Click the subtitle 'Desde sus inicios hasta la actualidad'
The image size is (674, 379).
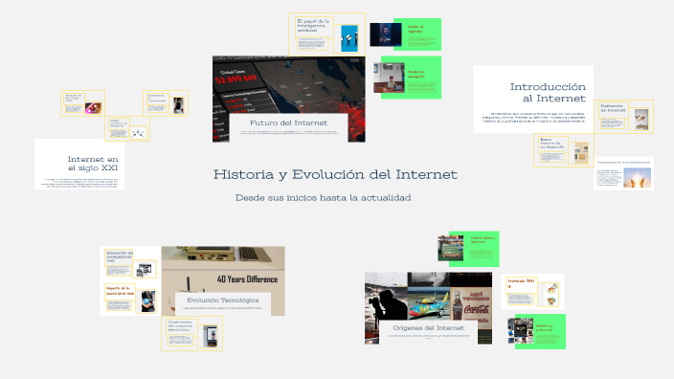(x=323, y=198)
